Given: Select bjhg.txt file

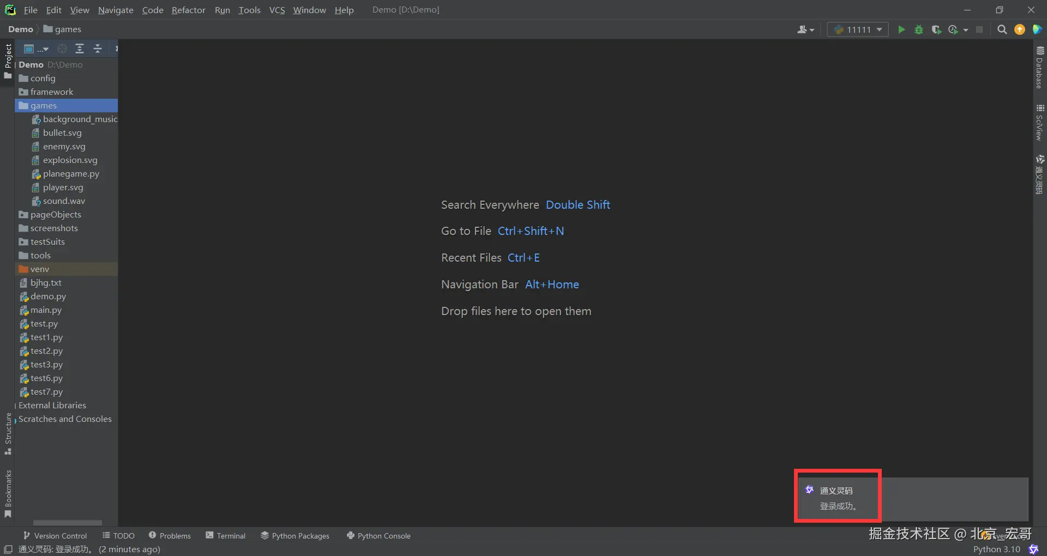Looking at the screenshot, I should pos(66,282).
